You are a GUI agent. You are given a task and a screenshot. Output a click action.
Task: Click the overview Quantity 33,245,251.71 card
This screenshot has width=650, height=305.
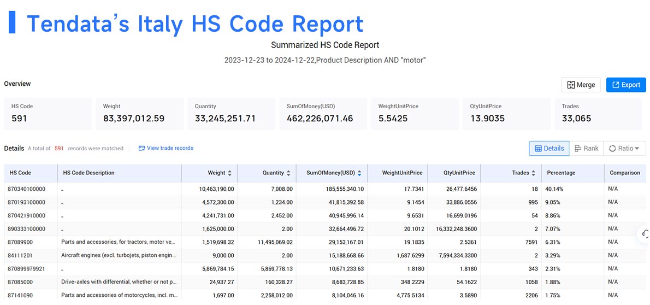[x=231, y=114]
